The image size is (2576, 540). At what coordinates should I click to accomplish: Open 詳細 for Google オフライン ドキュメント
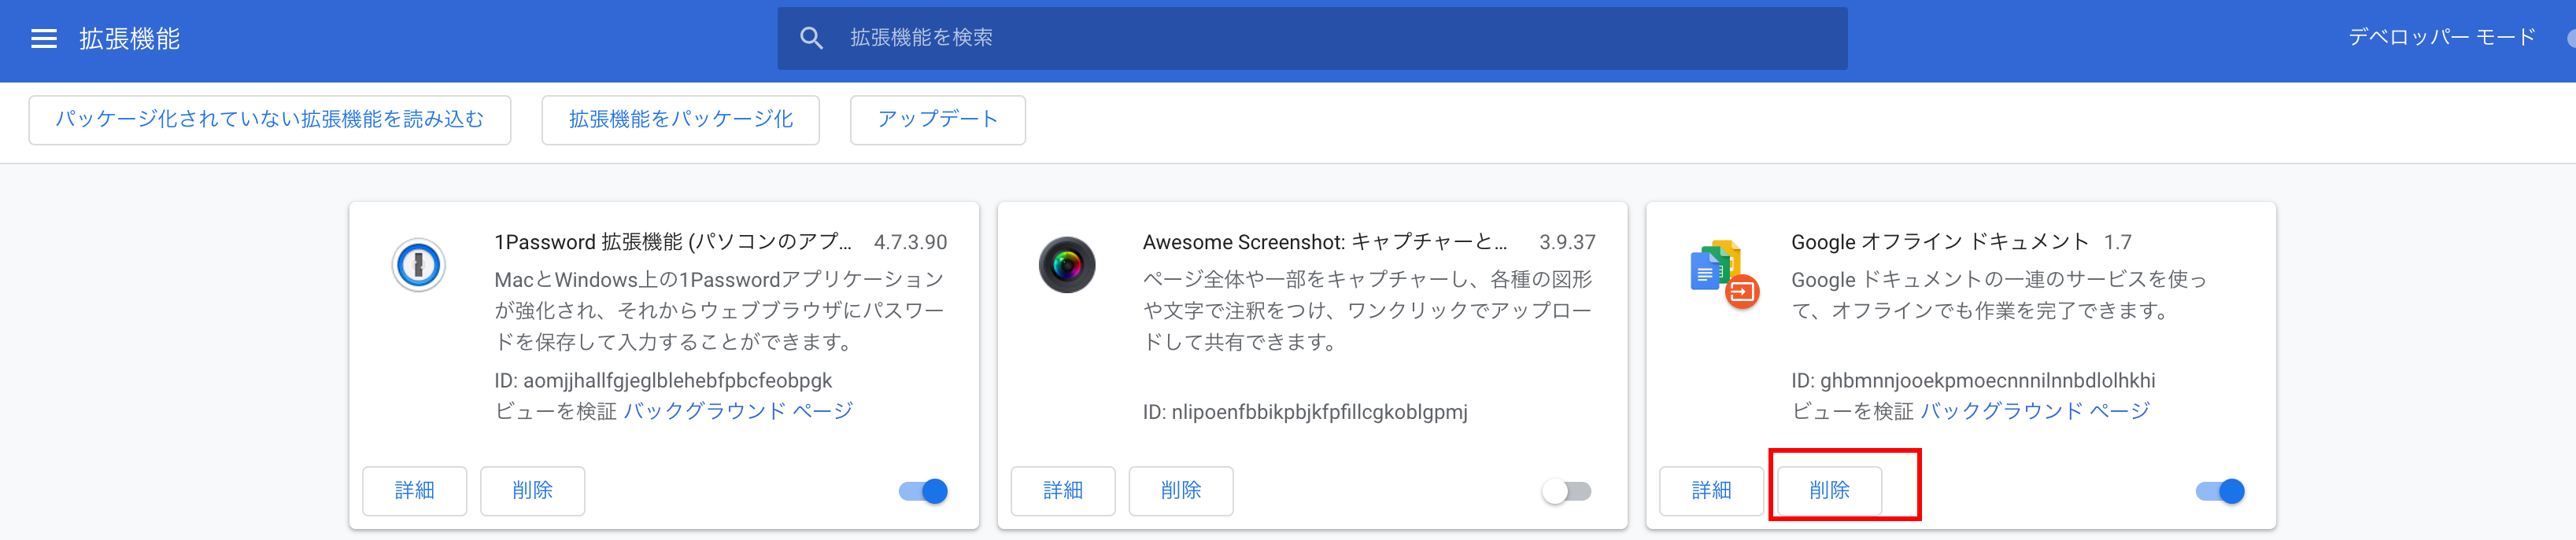point(1712,491)
